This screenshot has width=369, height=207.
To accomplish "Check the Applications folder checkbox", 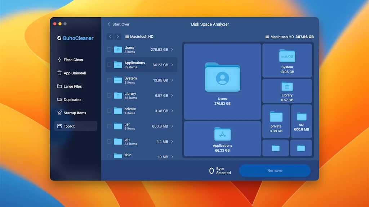I will click(109, 65).
